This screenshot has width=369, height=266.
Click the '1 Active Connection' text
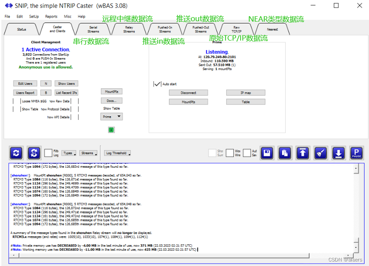(46, 50)
